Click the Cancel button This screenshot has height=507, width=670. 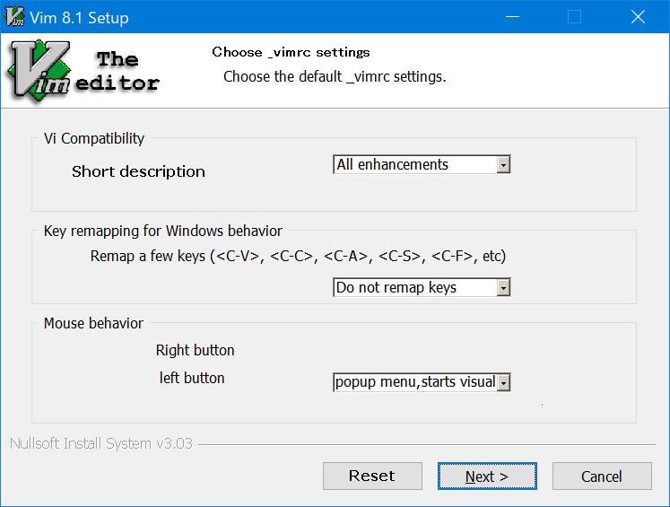[x=602, y=476]
